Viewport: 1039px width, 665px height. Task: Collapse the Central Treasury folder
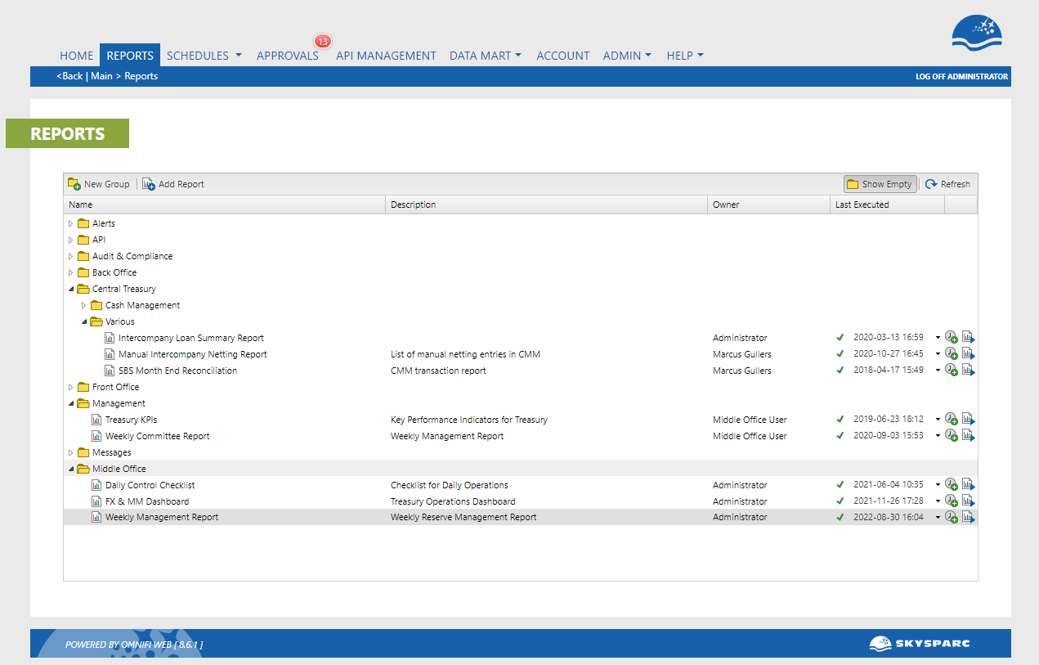click(x=70, y=289)
